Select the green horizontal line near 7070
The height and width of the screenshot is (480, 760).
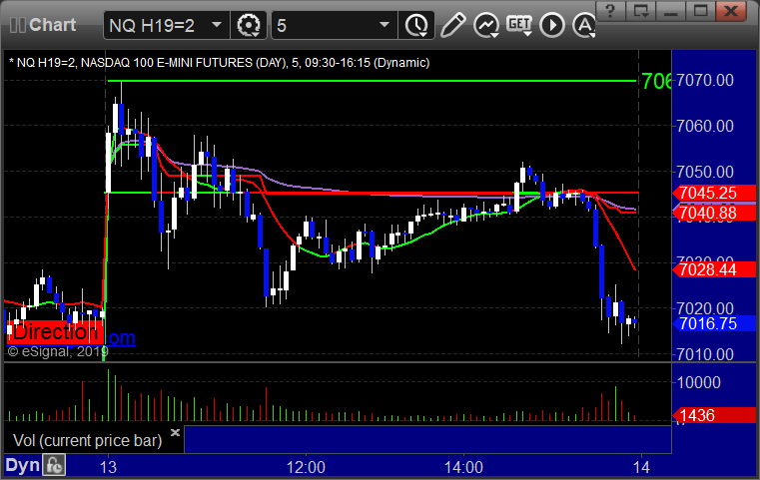tap(372, 81)
